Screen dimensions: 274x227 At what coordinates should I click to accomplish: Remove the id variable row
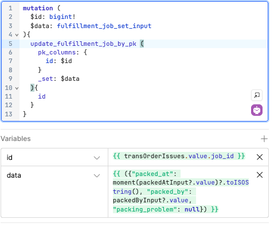coord(260,157)
